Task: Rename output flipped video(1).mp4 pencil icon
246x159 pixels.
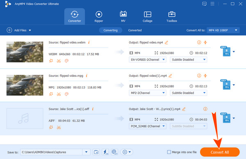Action: (x=170, y=76)
